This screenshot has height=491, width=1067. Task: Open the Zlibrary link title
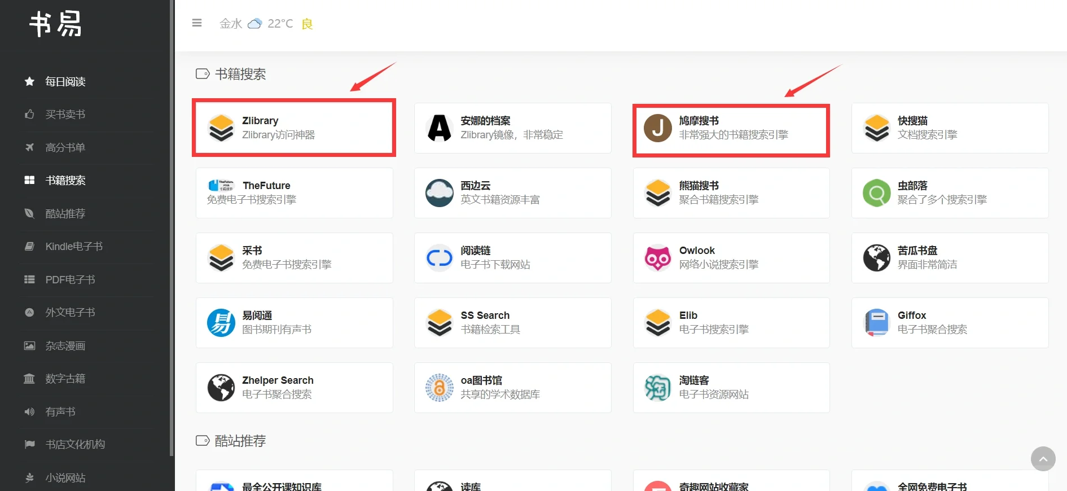[260, 121]
